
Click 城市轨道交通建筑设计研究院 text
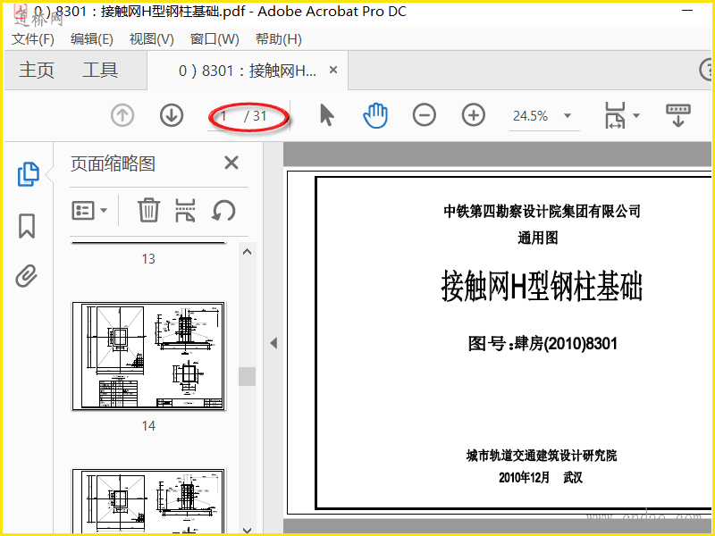click(x=542, y=456)
